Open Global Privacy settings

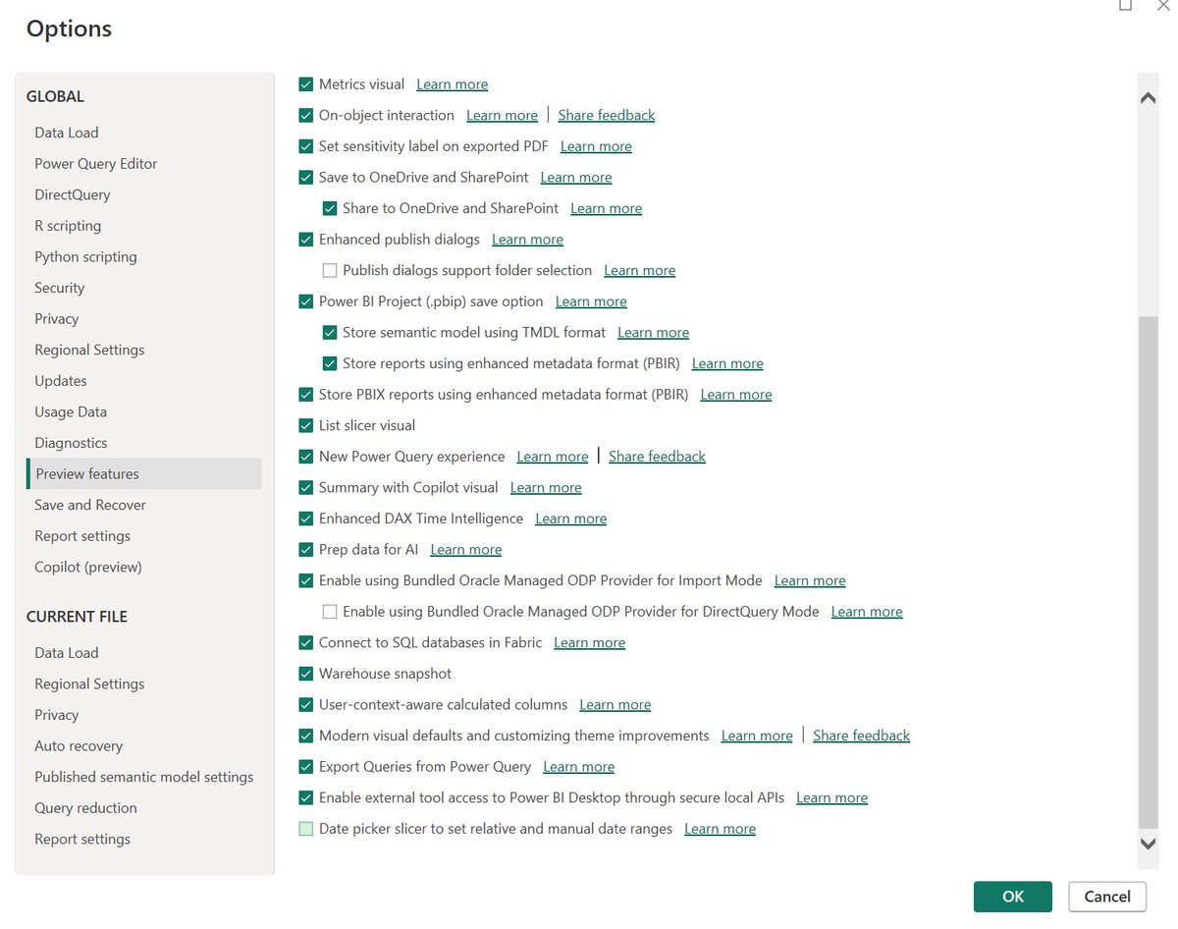coord(57,319)
